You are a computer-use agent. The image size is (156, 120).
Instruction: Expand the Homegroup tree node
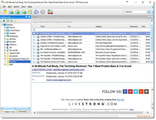[x=5, y=36]
